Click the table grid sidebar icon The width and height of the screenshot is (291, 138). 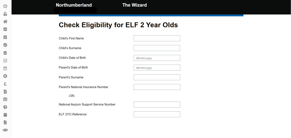tap(5, 99)
